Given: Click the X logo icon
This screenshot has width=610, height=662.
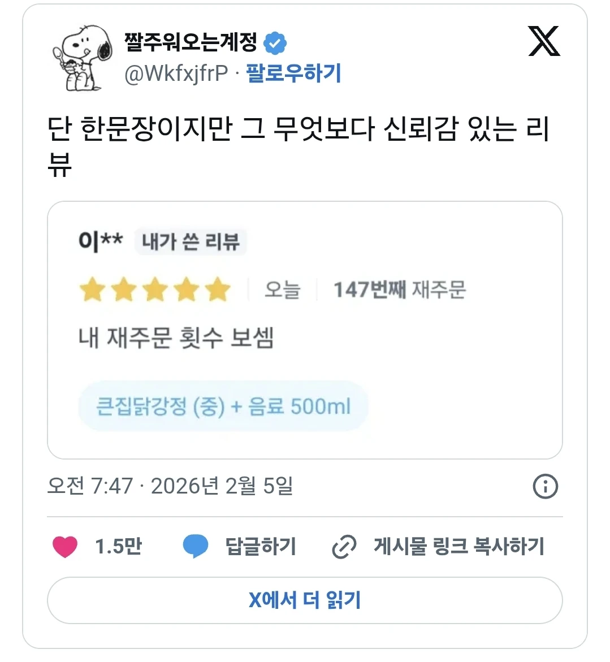Looking at the screenshot, I should coord(544,41).
